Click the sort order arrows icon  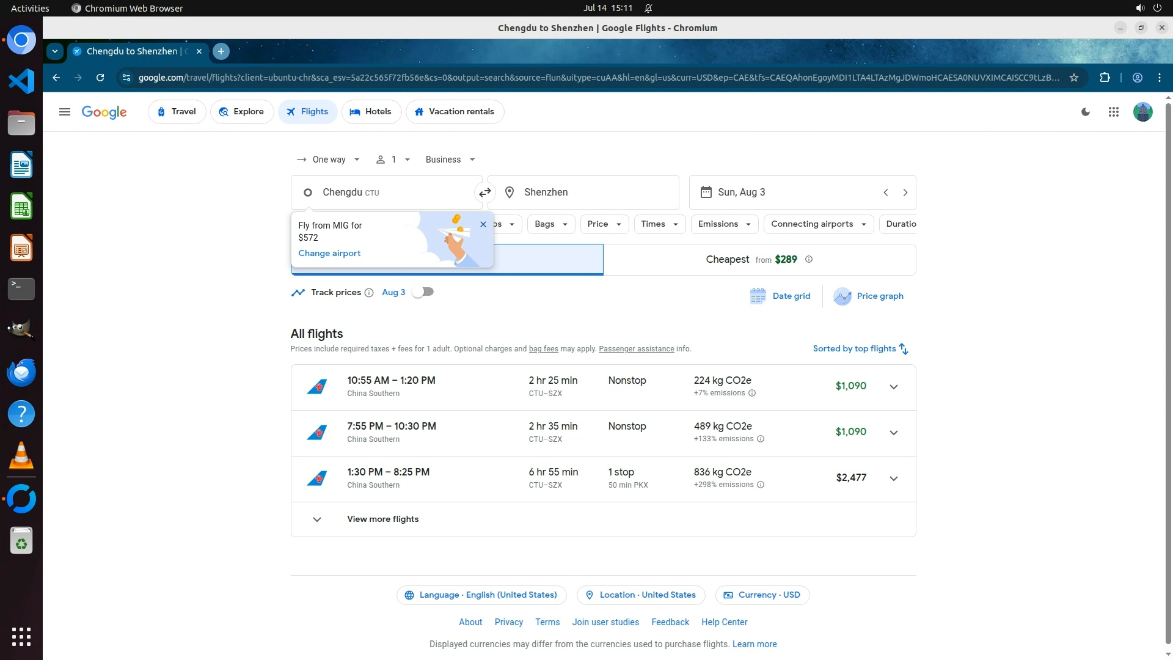(904, 349)
